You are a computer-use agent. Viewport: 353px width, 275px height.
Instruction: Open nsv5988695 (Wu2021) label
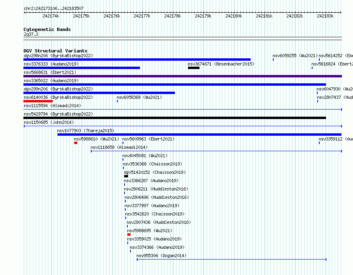pos(150,231)
